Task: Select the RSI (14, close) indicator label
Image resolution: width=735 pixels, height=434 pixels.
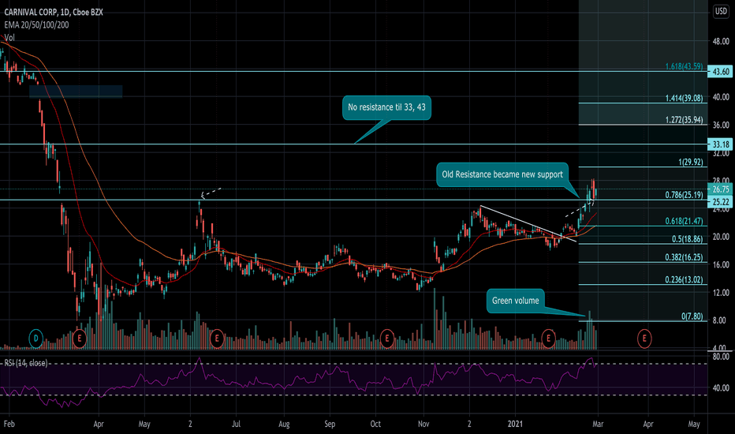Action: click(26, 363)
